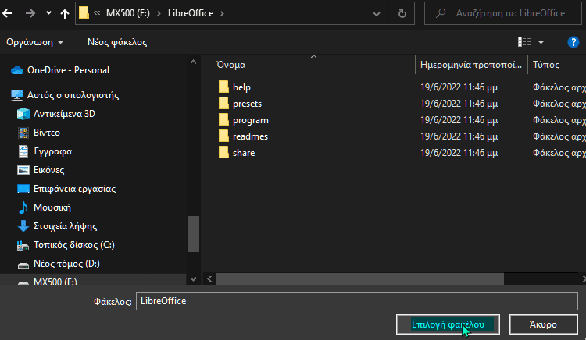Open the blue Help question mark icon
The height and width of the screenshot is (340, 586).
pyautogui.click(x=573, y=42)
